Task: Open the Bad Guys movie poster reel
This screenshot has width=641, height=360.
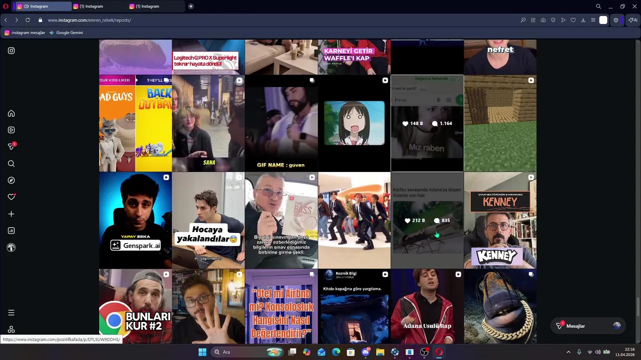Action: 135,123
